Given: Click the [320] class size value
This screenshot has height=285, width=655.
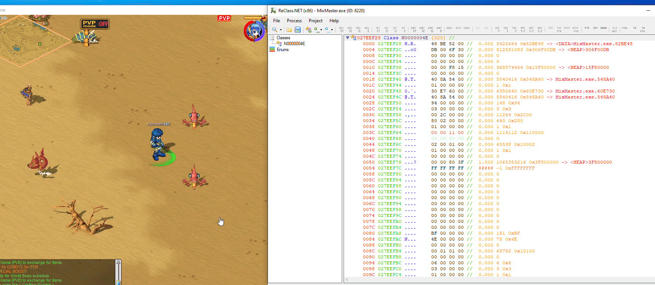Looking at the screenshot, I should coord(439,38).
